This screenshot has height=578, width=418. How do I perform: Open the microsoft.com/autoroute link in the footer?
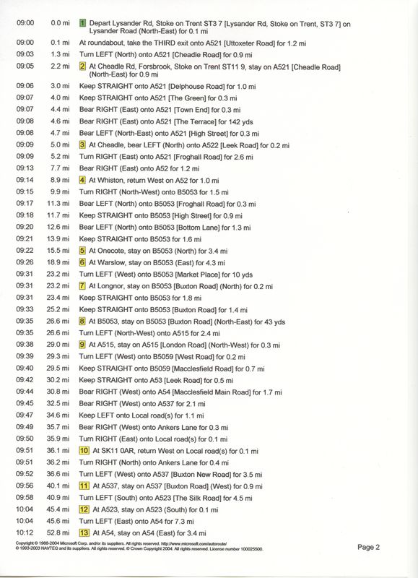193,544
